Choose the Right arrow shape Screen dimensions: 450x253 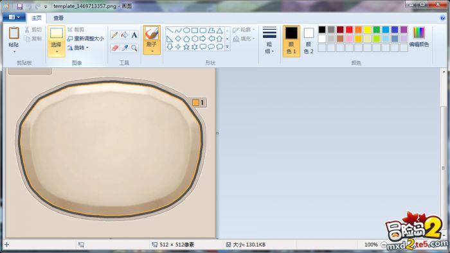[203, 39]
